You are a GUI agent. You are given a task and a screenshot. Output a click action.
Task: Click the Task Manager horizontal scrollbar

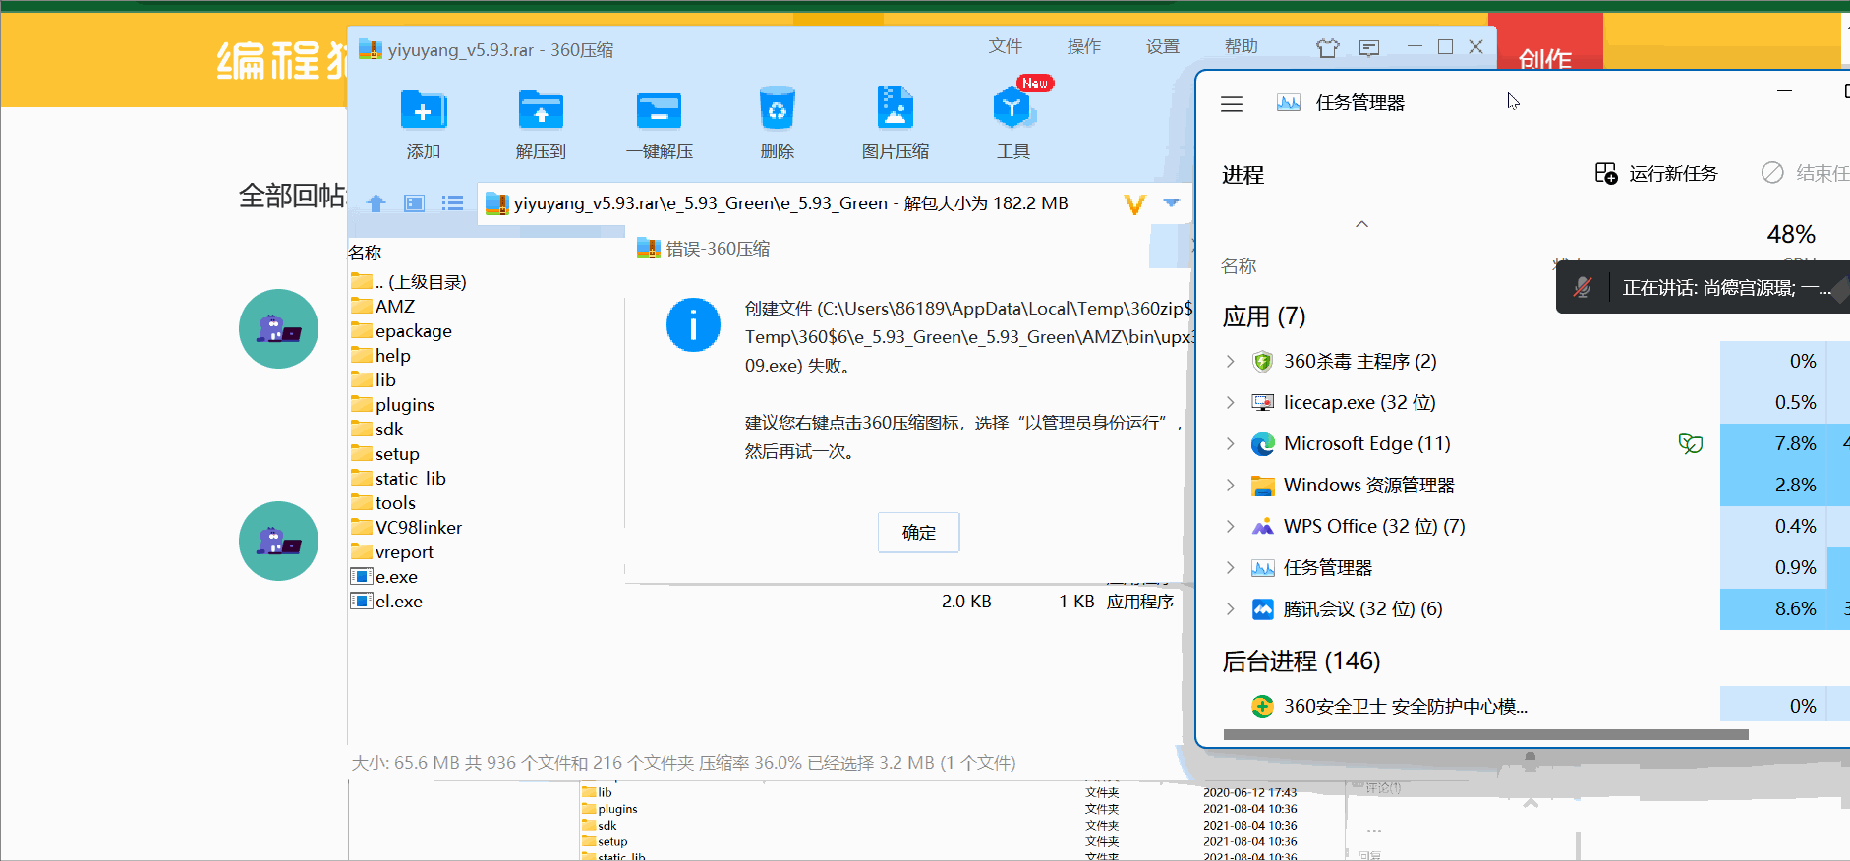(1485, 734)
